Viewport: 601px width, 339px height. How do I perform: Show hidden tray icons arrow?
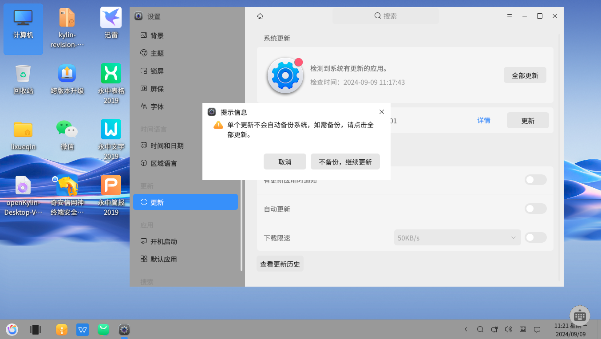pos(466,329)
